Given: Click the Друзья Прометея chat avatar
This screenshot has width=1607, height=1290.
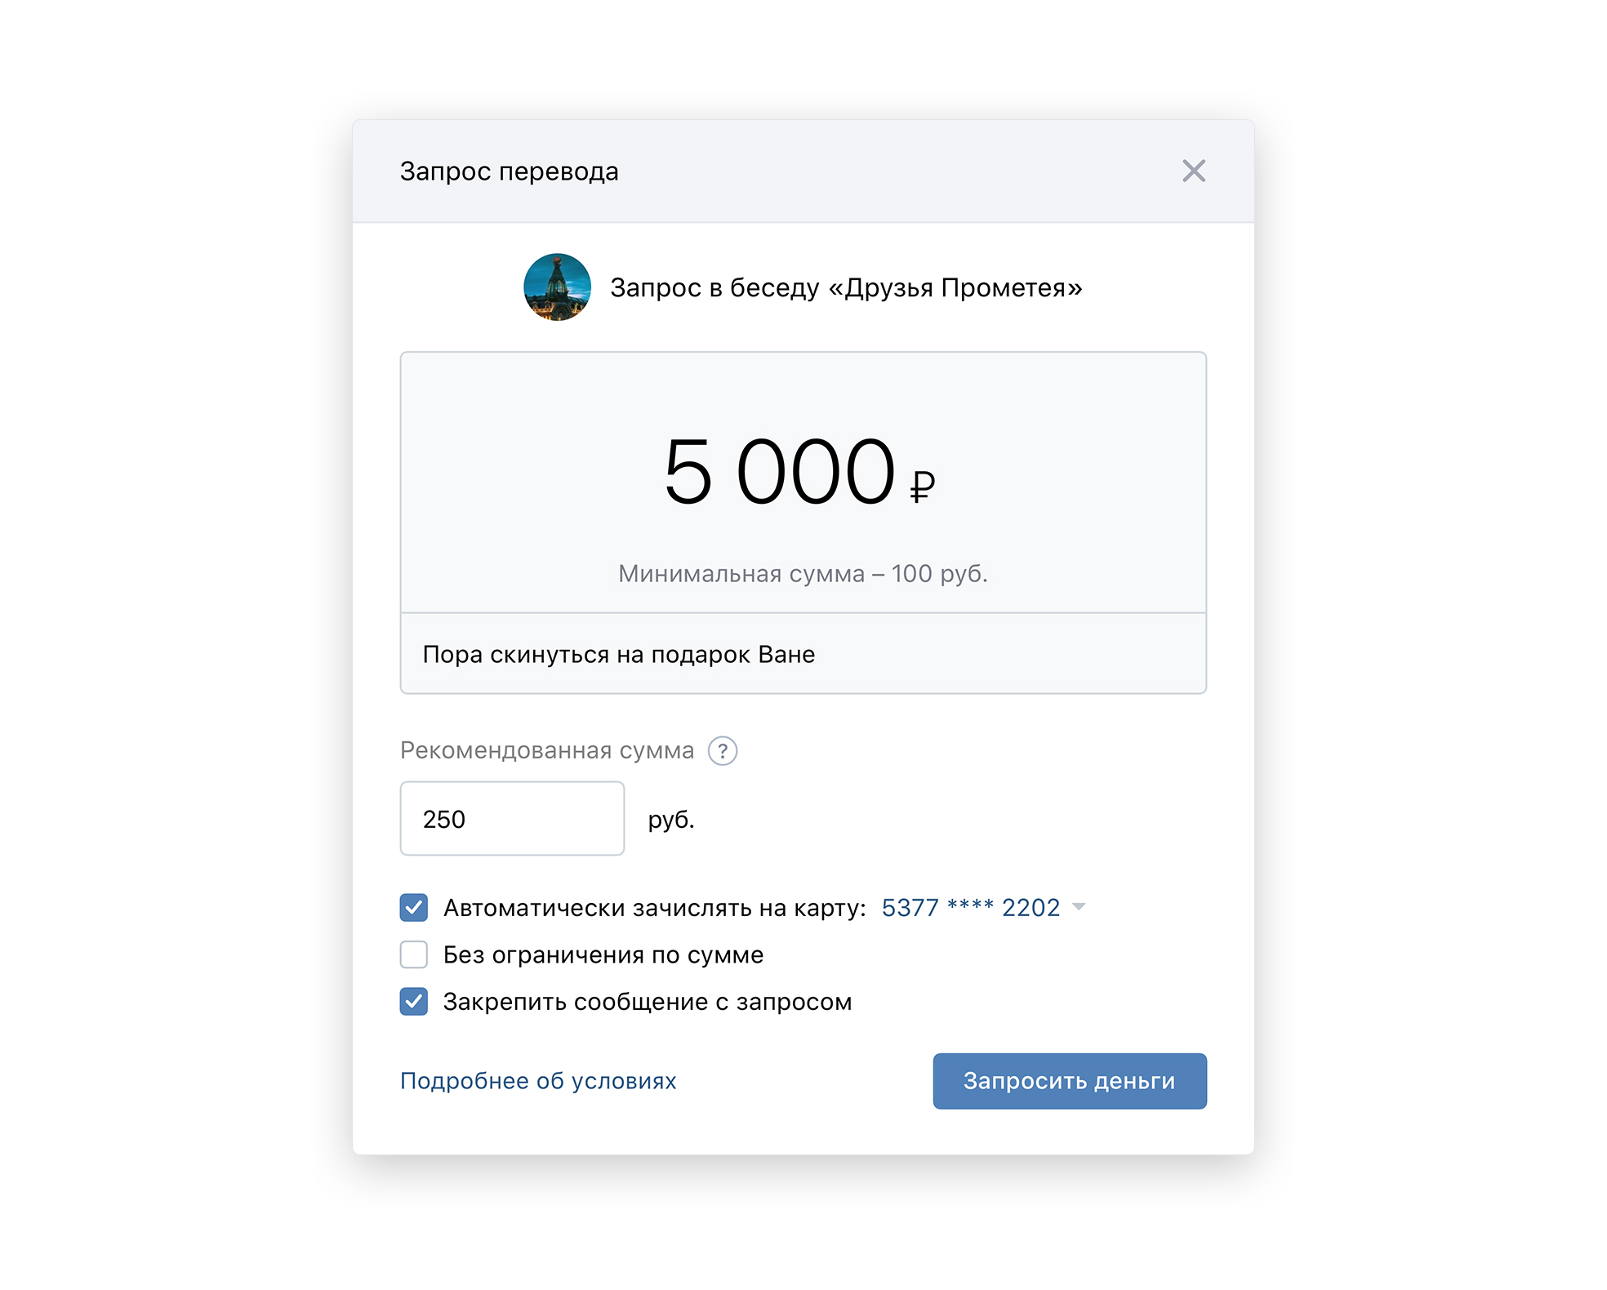Looking at the screenshot, I should pos(557,287).
